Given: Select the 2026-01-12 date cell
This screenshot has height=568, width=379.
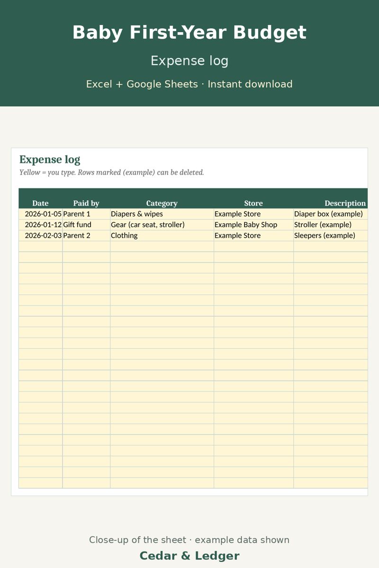Looking at the screenshot, I should [x=40, y=225].
